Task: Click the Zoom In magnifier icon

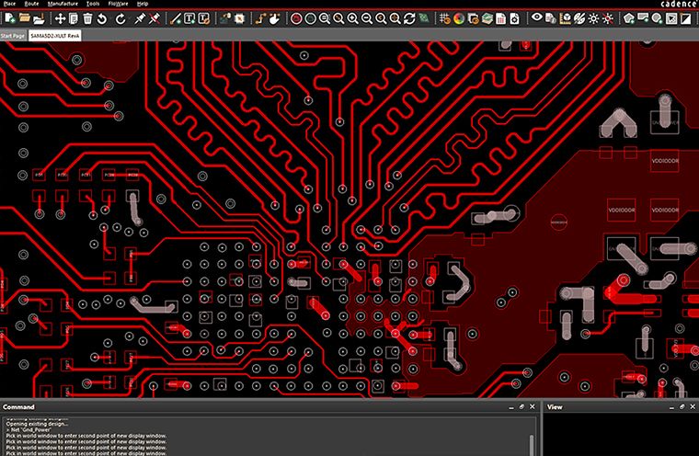Action: (353, 17)
